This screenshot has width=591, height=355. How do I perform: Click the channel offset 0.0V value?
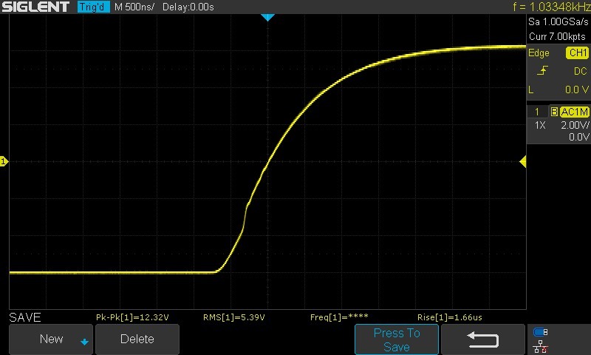pos(578,137)
